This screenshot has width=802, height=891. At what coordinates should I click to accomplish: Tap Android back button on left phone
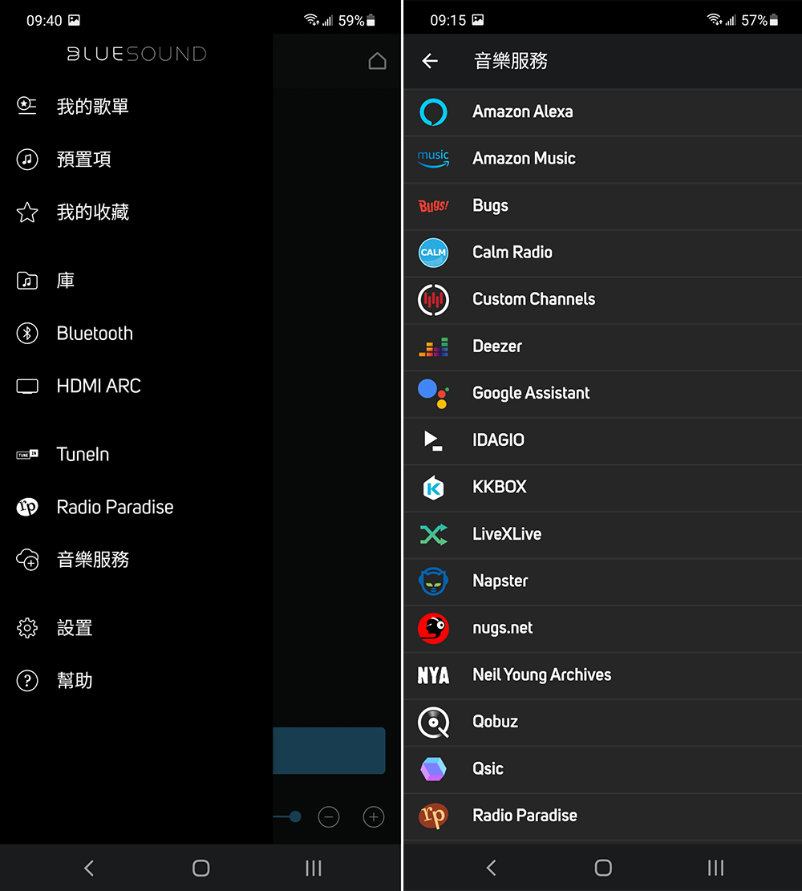click(89, 868)
